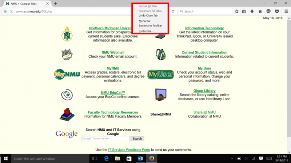The image size is (291, 163).
Task: Click the Northern Michigan University torch logo
Action: [67, 34]
